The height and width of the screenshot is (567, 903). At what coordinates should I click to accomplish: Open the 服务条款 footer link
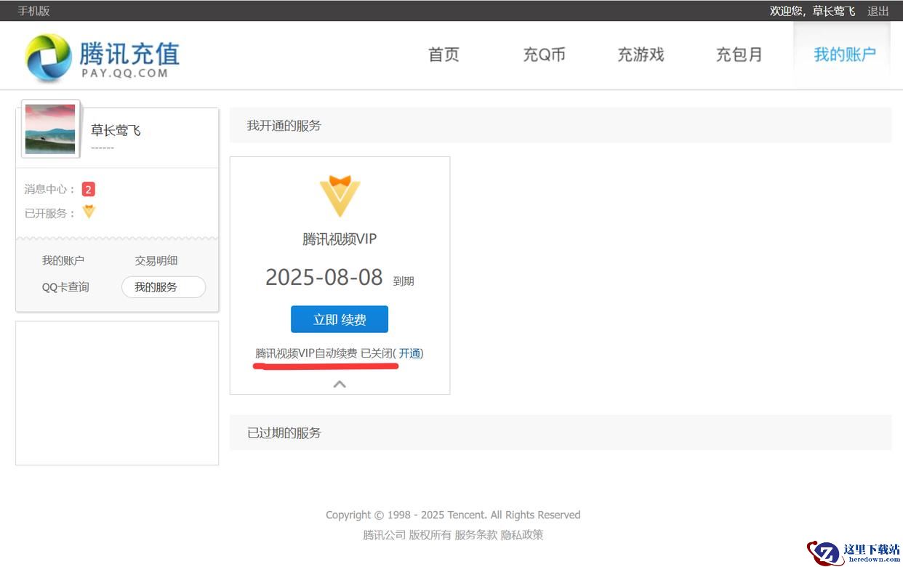476,535
